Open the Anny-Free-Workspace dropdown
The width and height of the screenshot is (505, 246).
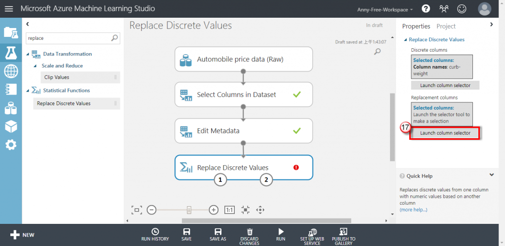(385, 10)
